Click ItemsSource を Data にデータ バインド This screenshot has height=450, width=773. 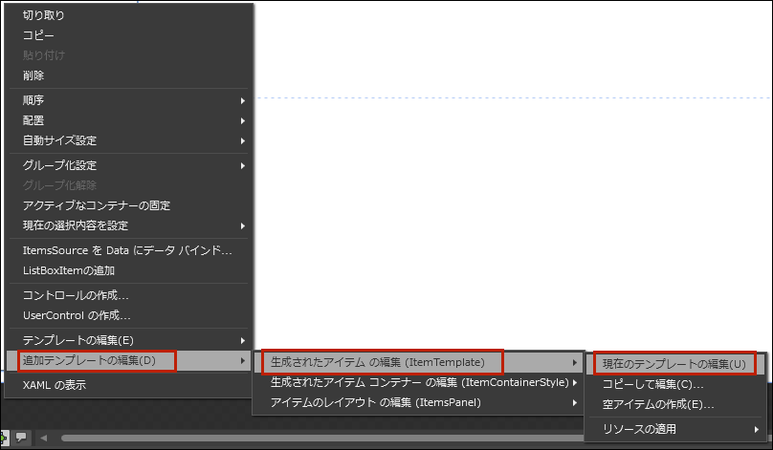pyautogui.click(x=128, y=250)
